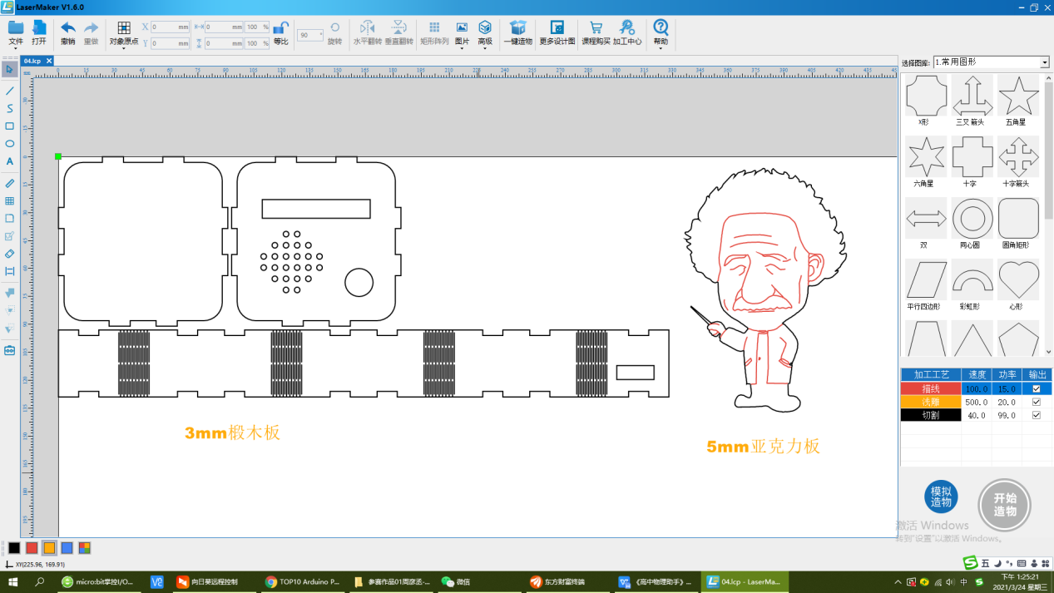Expand the 对象原点 dropdown arrow

pyautogui.click(x=124, y=48)
